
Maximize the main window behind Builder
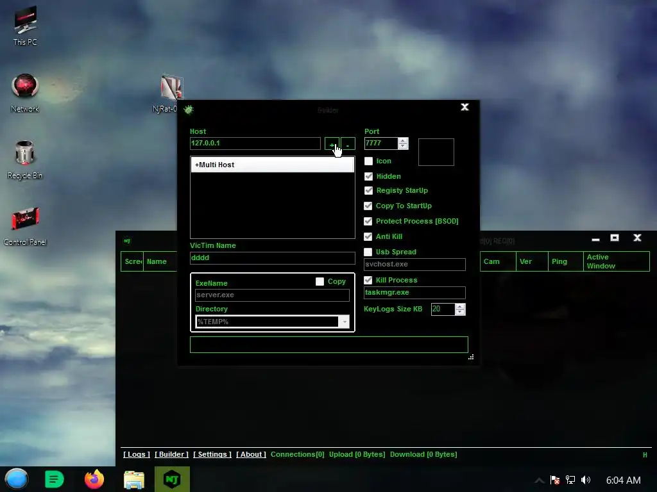click(615, 238)
